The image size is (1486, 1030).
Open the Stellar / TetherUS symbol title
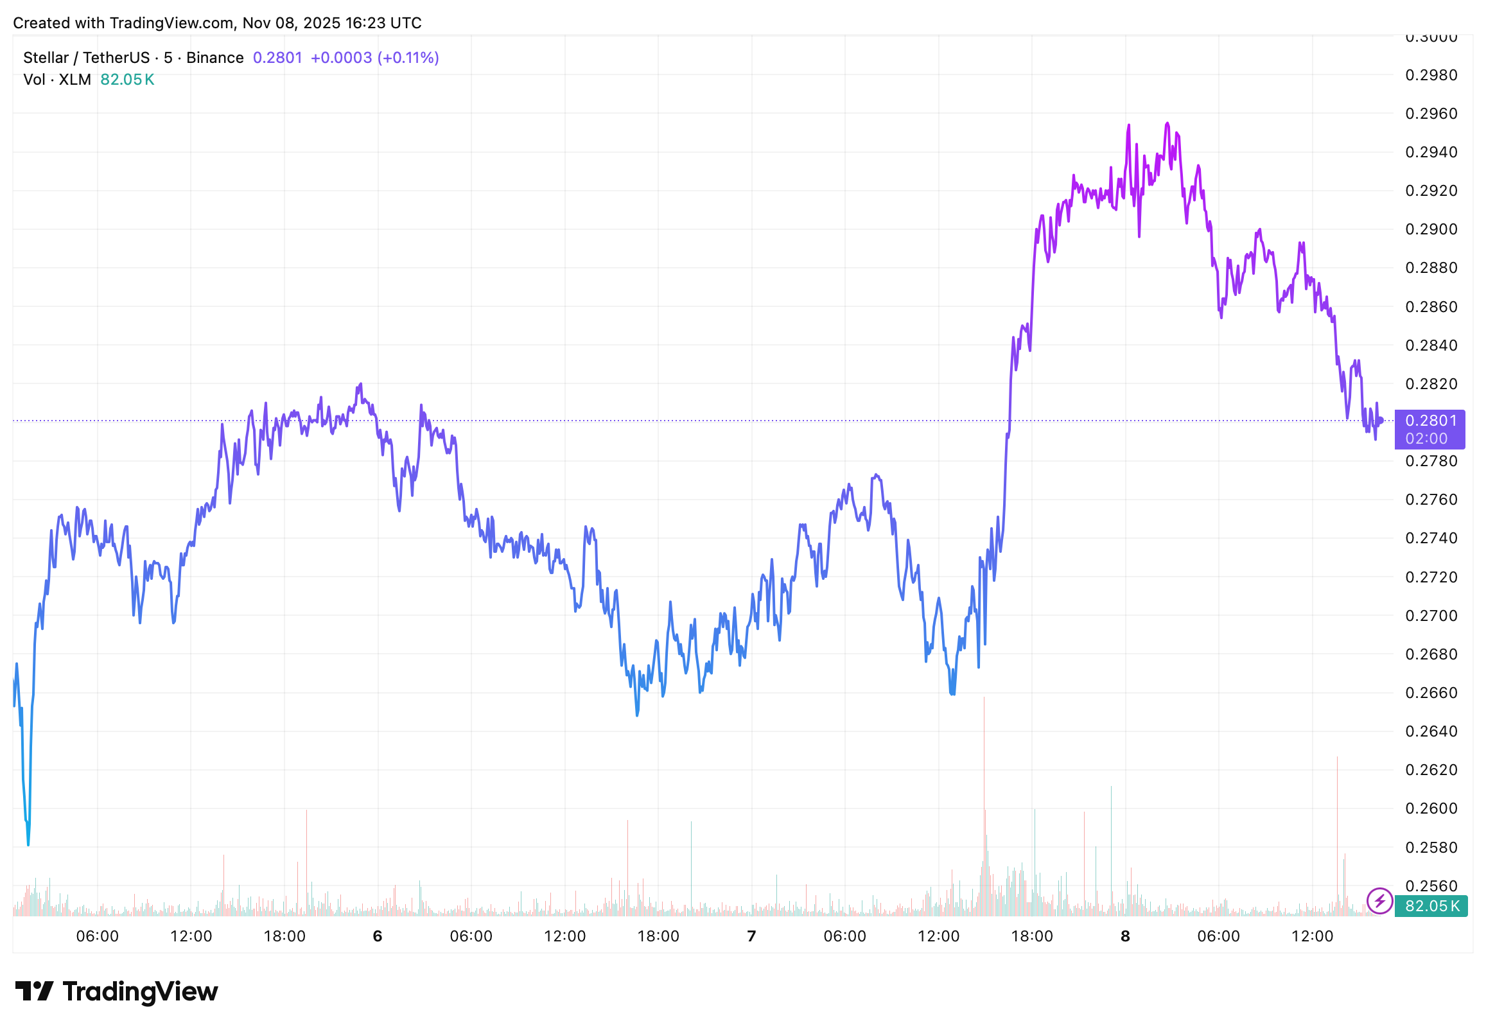point(133,57)
